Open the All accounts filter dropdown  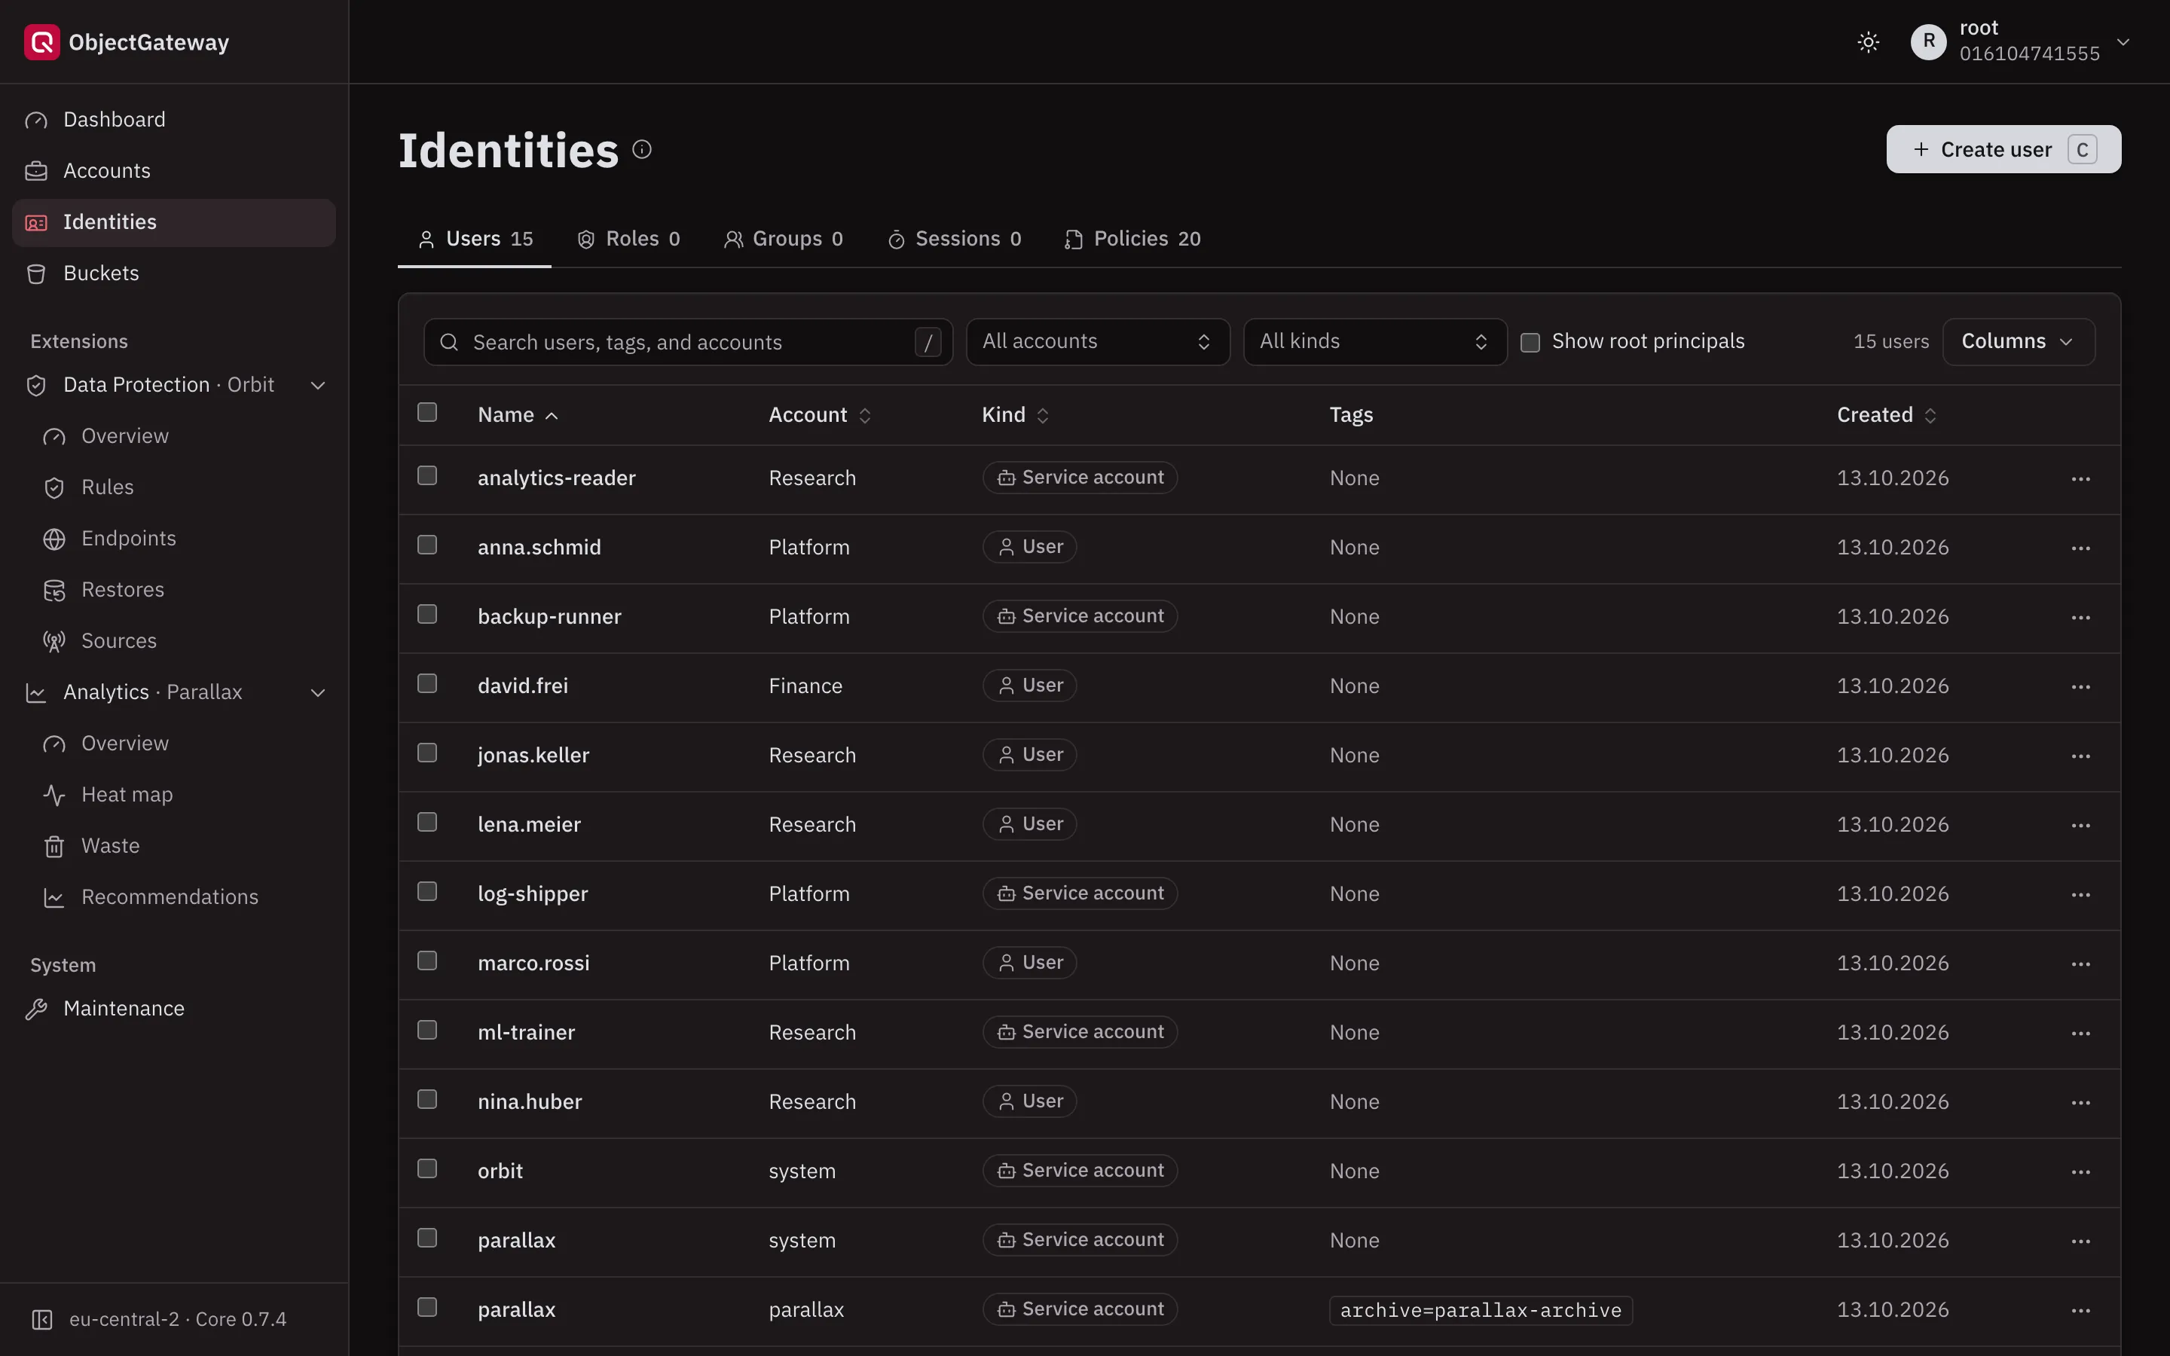pos(1098,342)
